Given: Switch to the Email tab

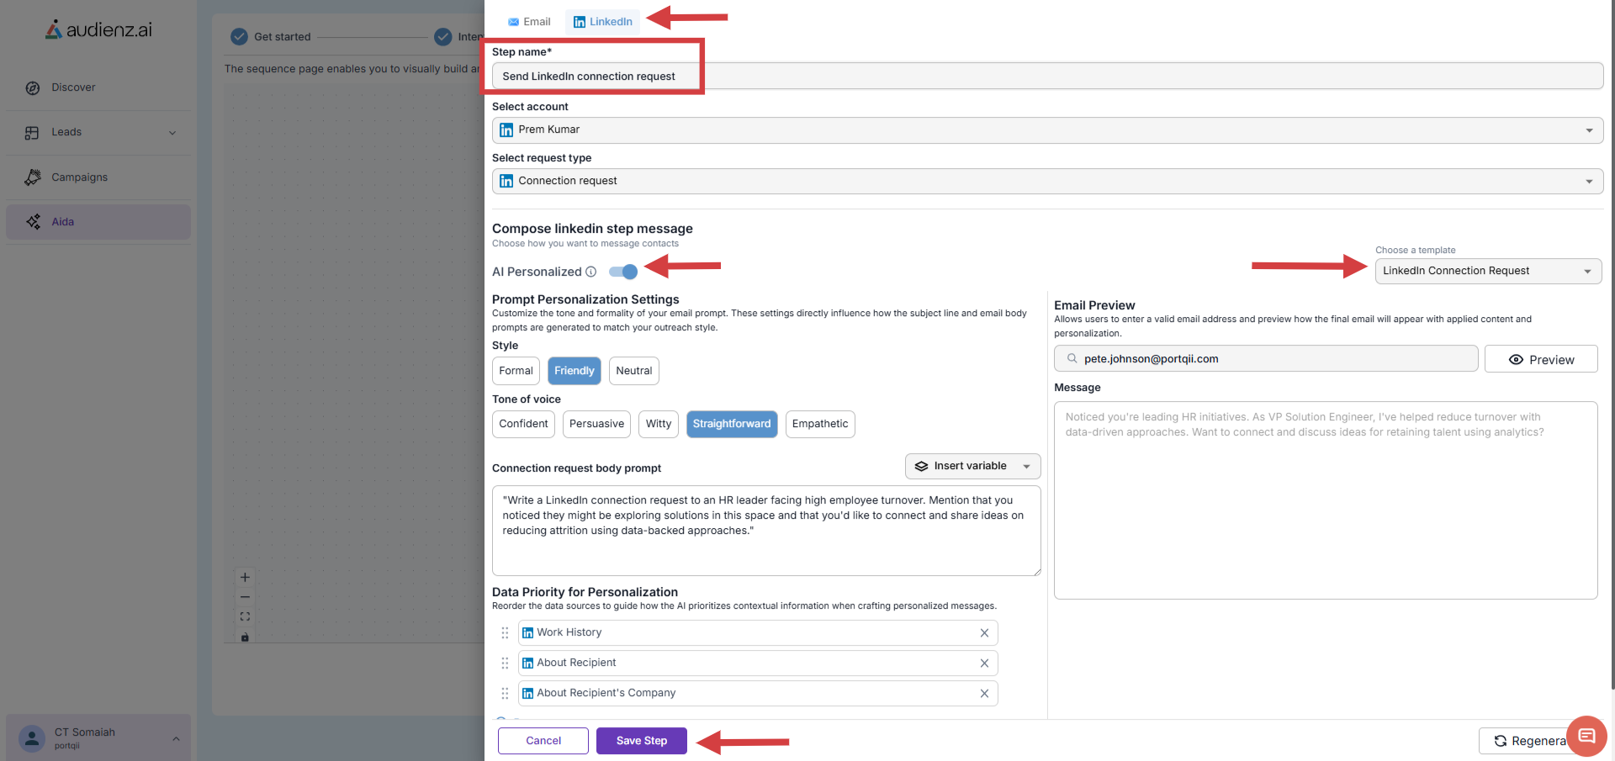Looking at the screenshot, I should [529, 22].
